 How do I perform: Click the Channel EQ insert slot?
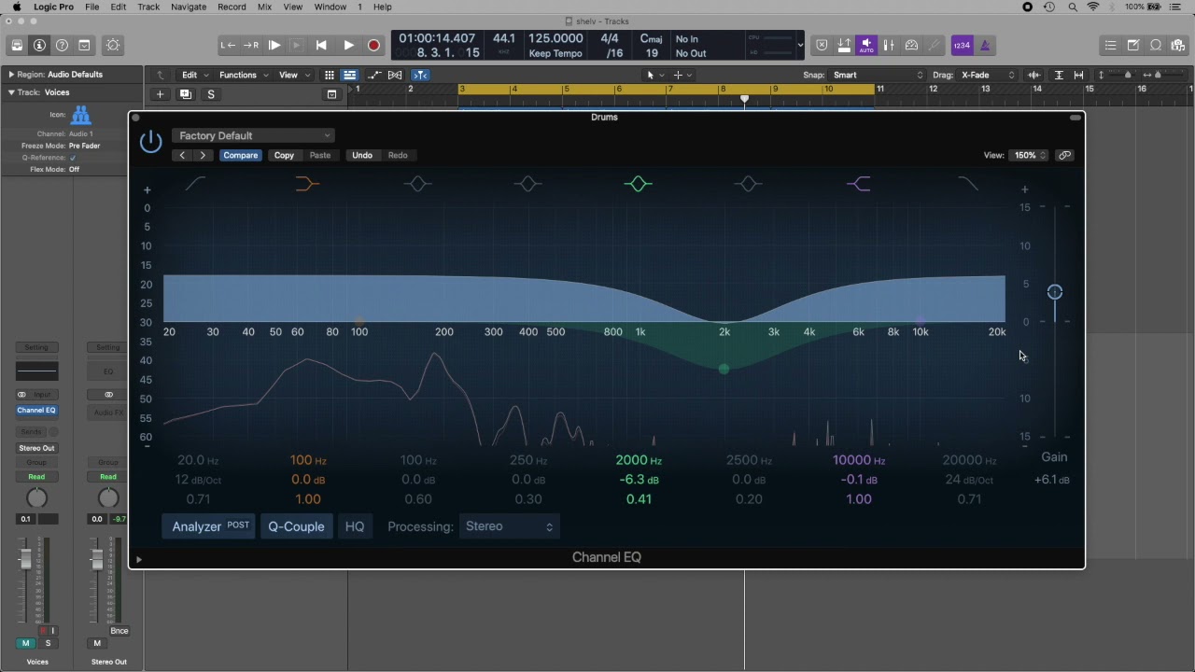(36, 411)
